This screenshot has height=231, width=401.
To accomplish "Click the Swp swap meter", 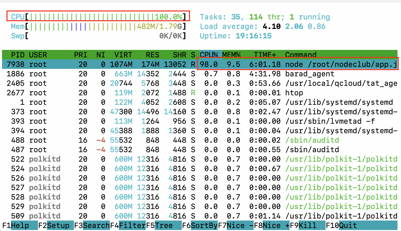I will (98, 36).
